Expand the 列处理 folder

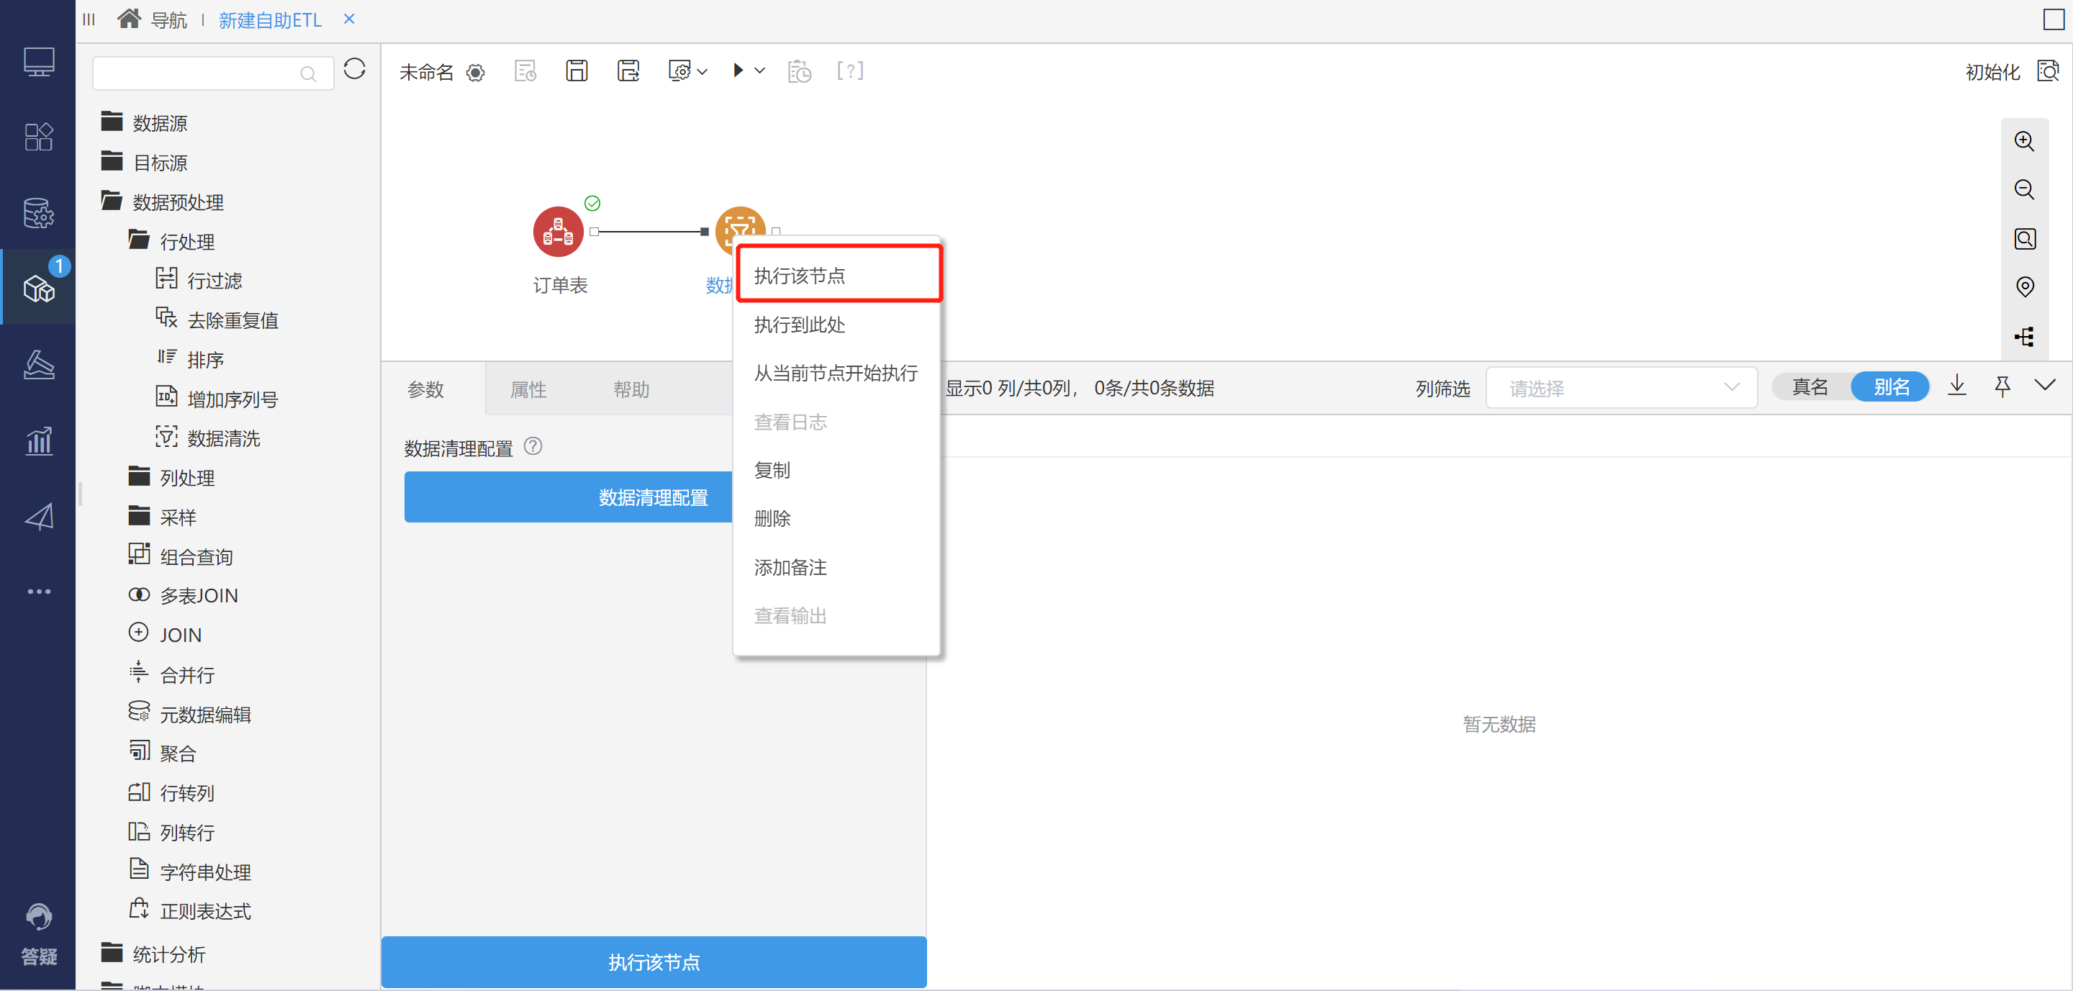tap(172, 477)
